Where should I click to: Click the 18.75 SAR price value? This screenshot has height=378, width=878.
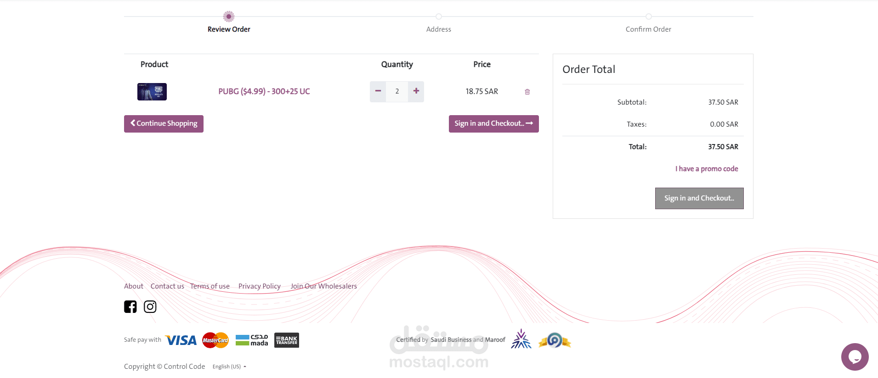481,91
